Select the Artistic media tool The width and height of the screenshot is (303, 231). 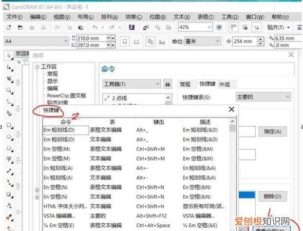point(9,113)
